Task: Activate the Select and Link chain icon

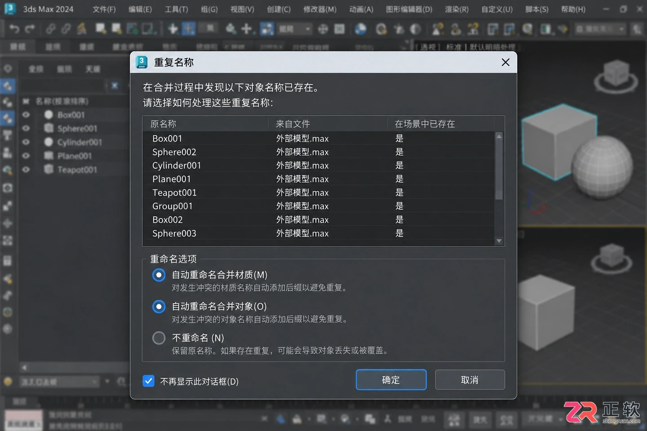Action: click(x=51, y=29)
